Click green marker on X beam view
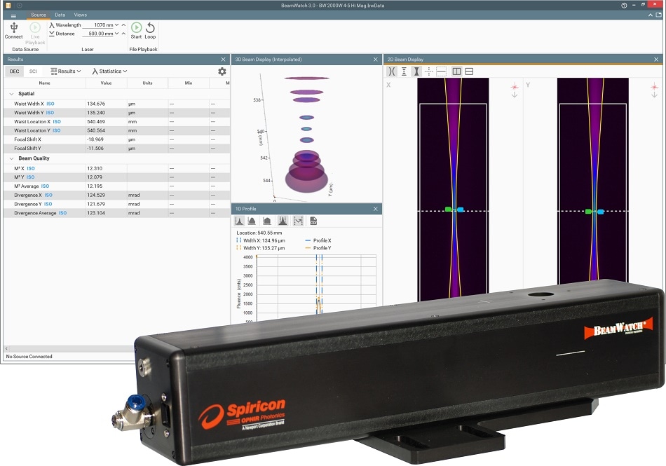Screen dimensions: 666x466 (x=448, y=210)
